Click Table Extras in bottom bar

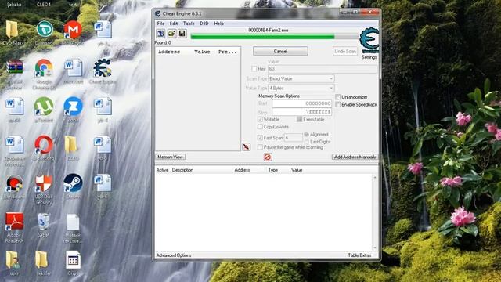[360, 255]
